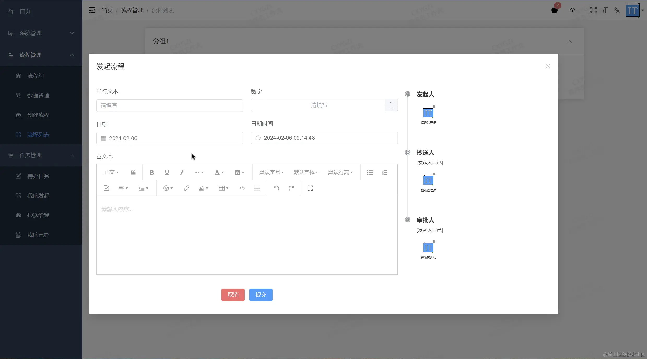The width and height of the screenshot is (647, 359).
Task: Toggle bold formatting in the rich text editor
Action: point(152,172)
